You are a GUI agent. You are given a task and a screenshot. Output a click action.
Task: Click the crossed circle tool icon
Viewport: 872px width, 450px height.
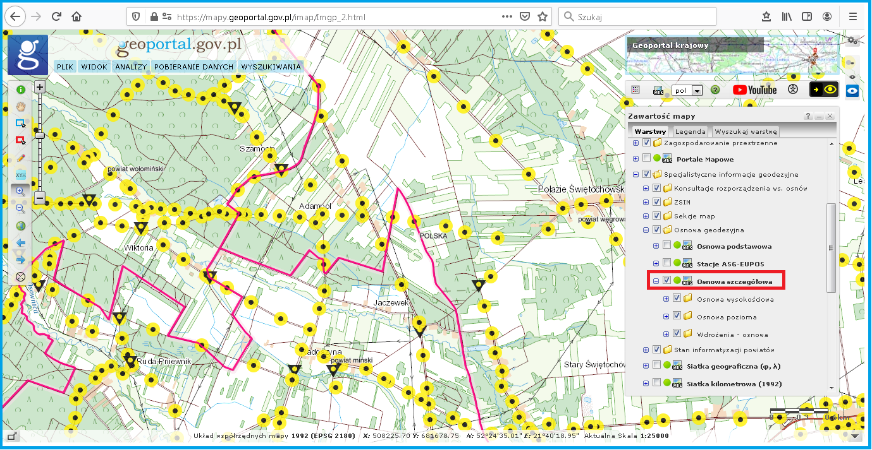pyautogui.click(x=20, y=276)
